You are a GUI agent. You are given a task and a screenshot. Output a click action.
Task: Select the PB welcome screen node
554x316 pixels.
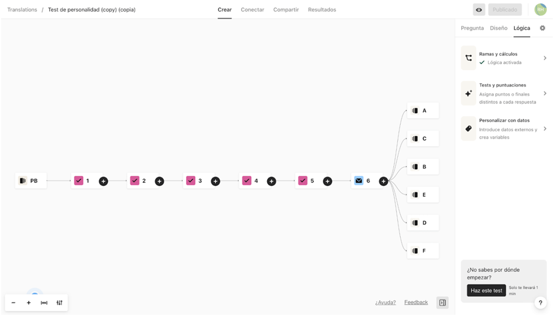click(x=31, y=181)
